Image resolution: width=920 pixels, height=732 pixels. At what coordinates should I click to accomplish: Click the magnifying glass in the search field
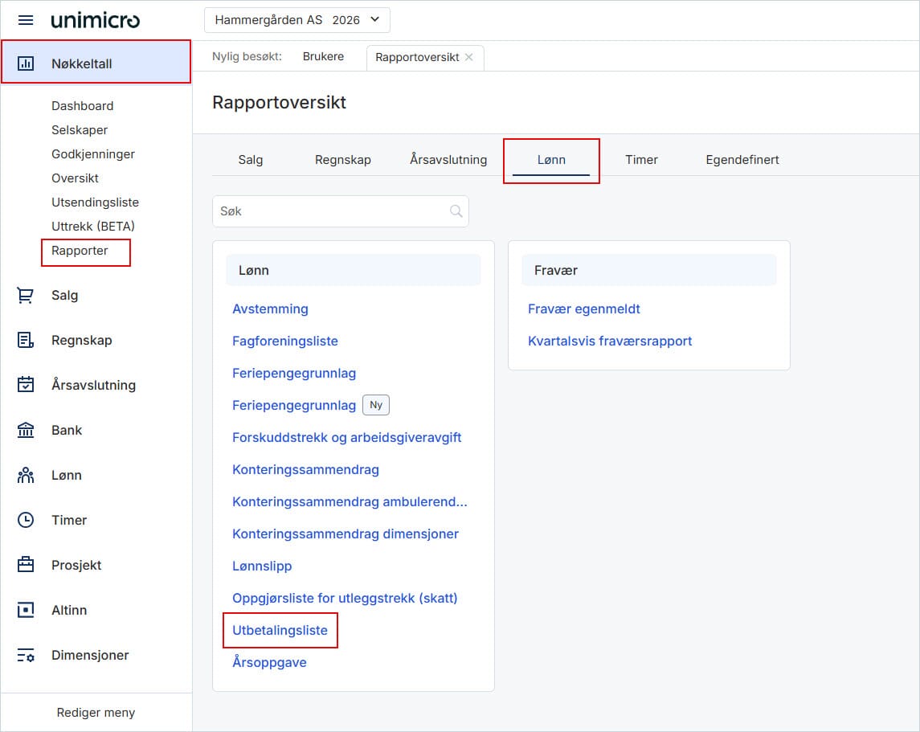tap(456, 211)
